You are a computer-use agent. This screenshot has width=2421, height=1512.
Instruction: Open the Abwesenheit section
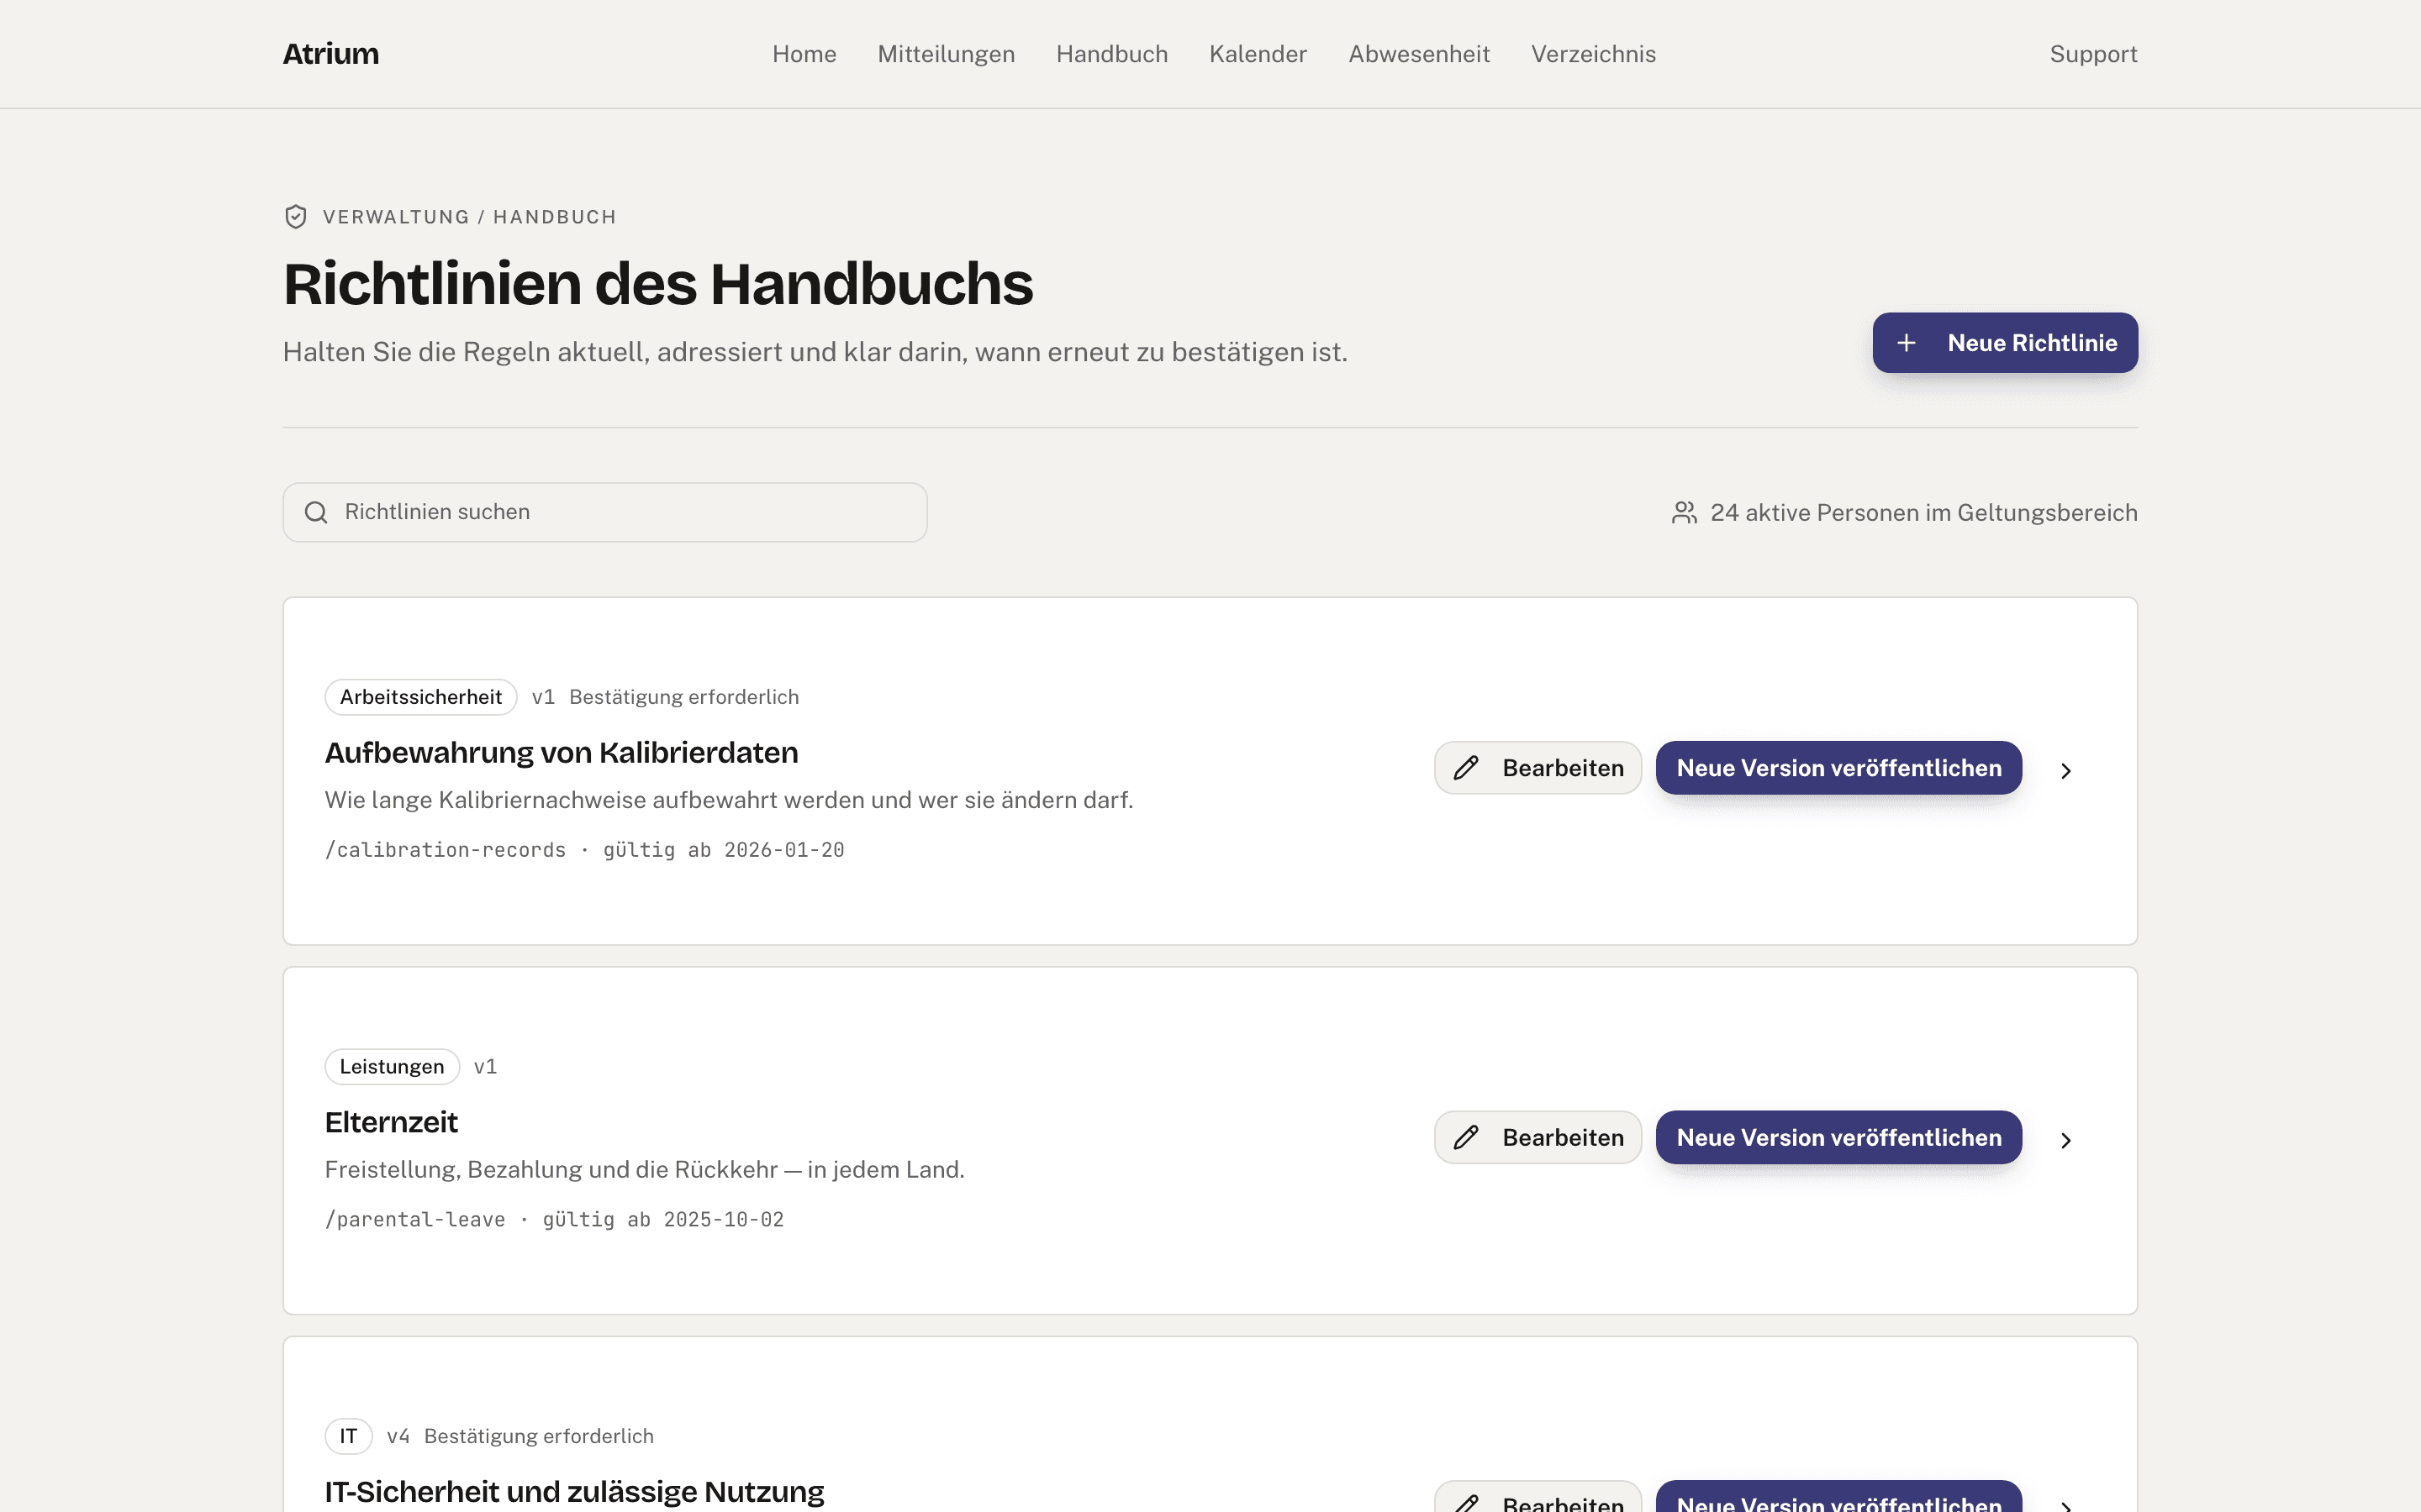1420,54
